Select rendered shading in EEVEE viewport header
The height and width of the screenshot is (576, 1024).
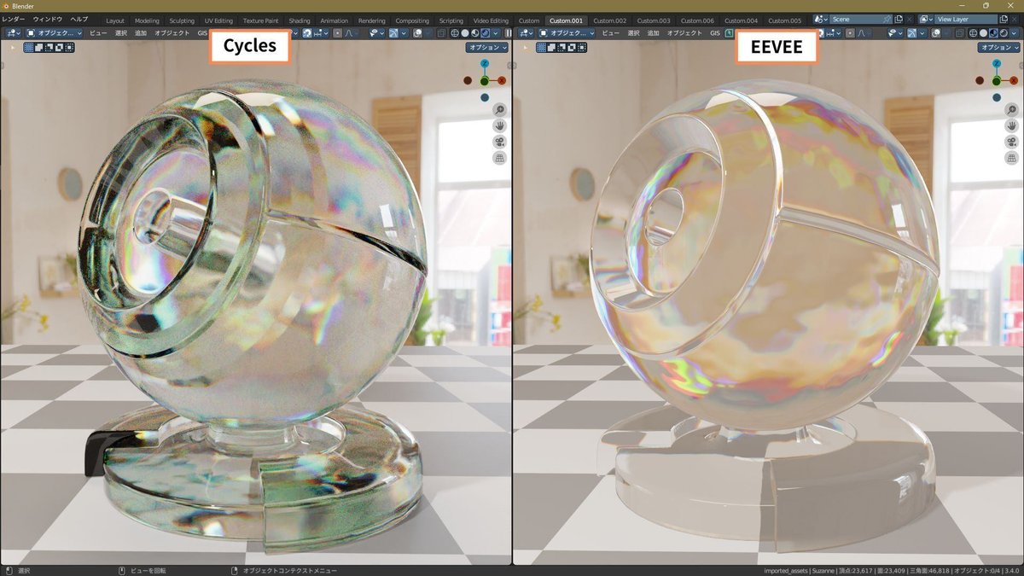[1004, 33]
